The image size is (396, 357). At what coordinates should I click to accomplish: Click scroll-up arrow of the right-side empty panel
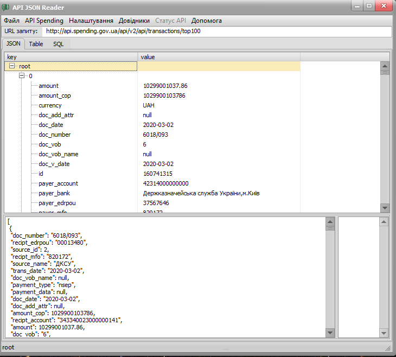(384, 222)
